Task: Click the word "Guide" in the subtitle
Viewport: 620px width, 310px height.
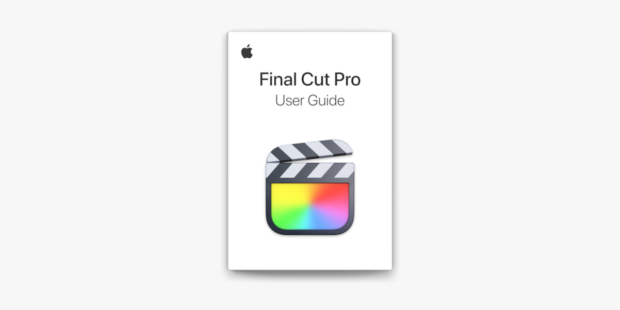Action: point(326,100)
